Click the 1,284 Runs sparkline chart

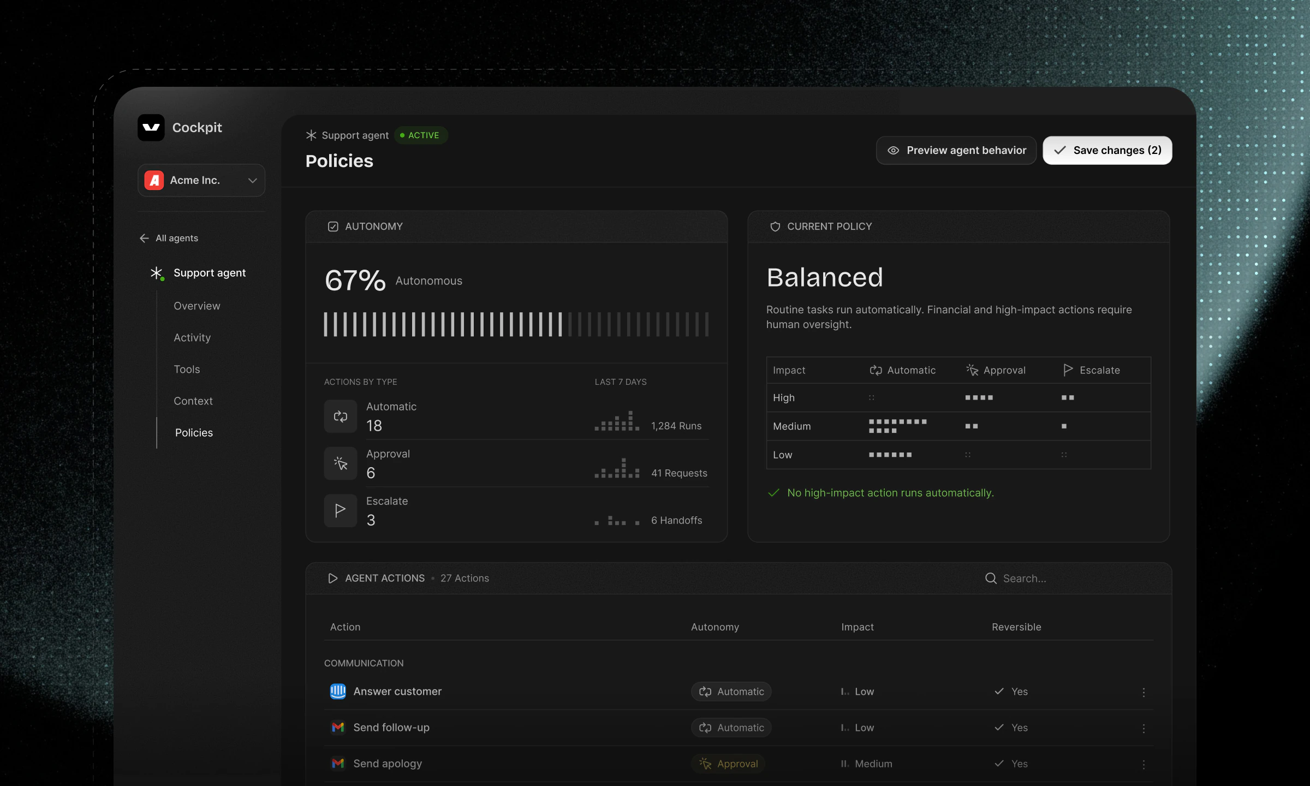pos(617,421)
